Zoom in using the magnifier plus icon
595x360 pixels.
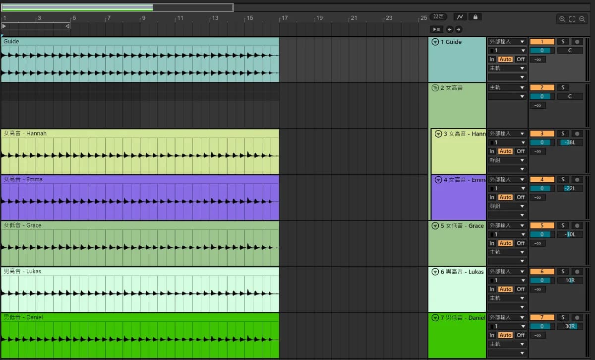(562, 19)
